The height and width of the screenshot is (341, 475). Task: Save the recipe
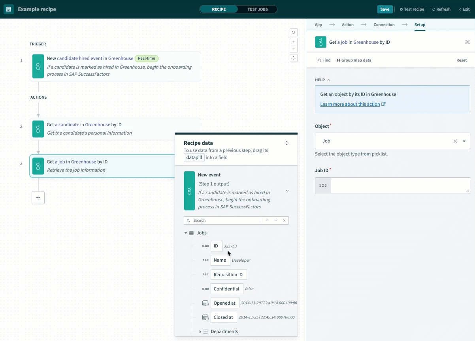tap(385, 9)
